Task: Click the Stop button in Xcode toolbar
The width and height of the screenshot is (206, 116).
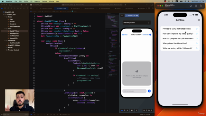Action: click(21, 5)
